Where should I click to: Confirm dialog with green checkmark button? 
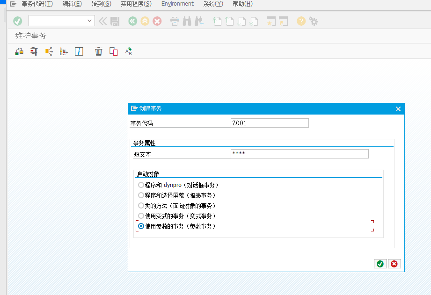click(380, 264)
